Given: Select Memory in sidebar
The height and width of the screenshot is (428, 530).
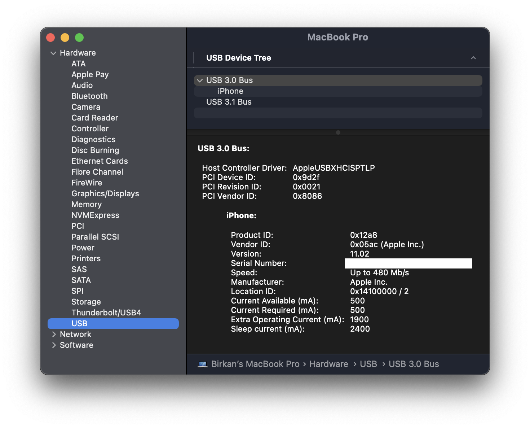Looking at the screenshot, I should [x=87, y=204].
